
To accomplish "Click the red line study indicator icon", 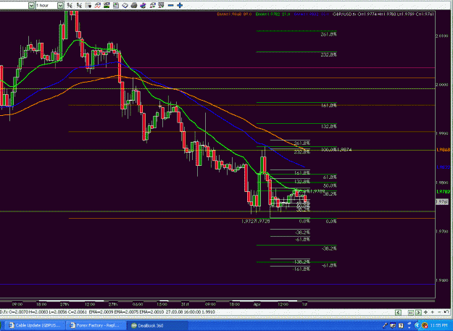I will (x=97, y=6).
